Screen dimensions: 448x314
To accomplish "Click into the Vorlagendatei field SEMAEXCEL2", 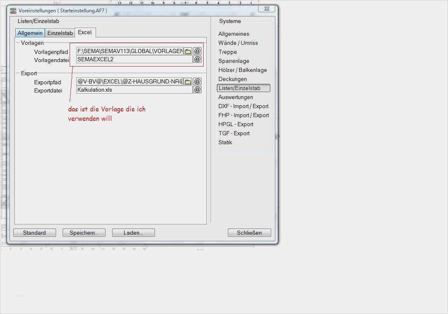I will 134,59.
